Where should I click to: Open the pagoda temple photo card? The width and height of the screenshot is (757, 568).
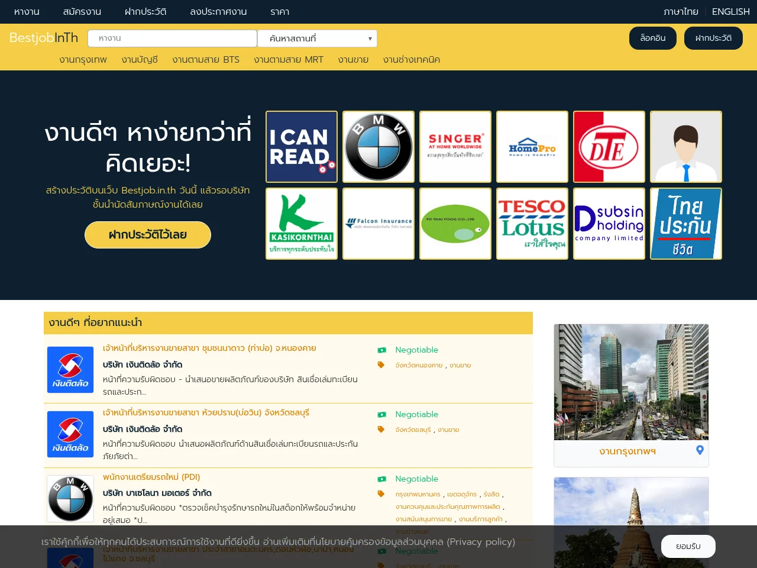pyautogui.click(x=631, y=522)
